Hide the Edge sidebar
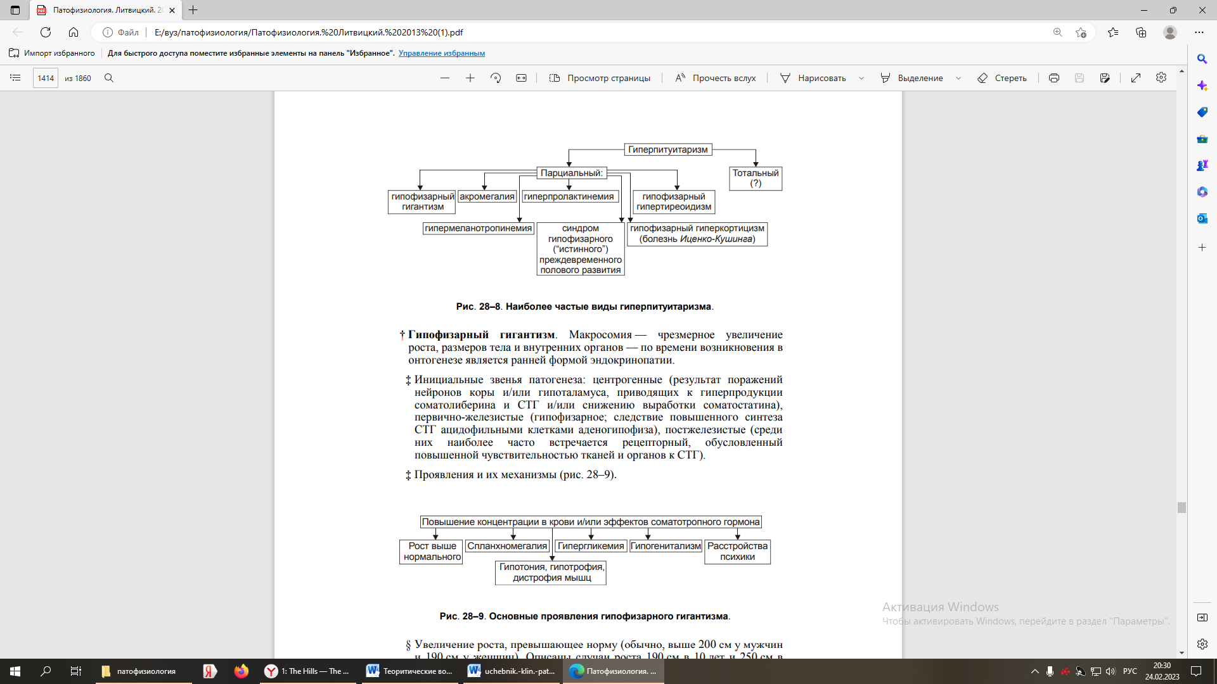Screen dimensions: 1217x684 point(1202,617)
